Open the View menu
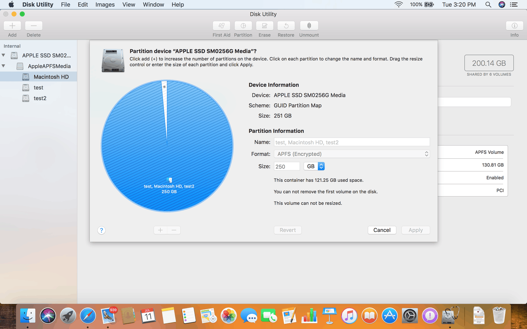Screen dimensions: 527x329 point(129,5)
